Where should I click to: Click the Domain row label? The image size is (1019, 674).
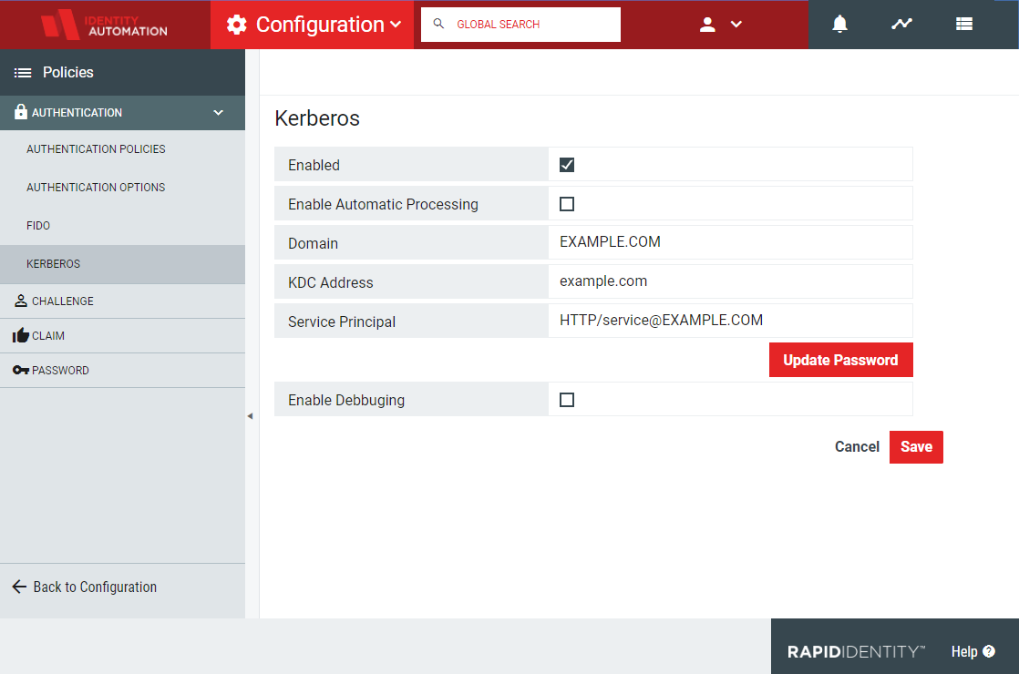pos(314,243)
